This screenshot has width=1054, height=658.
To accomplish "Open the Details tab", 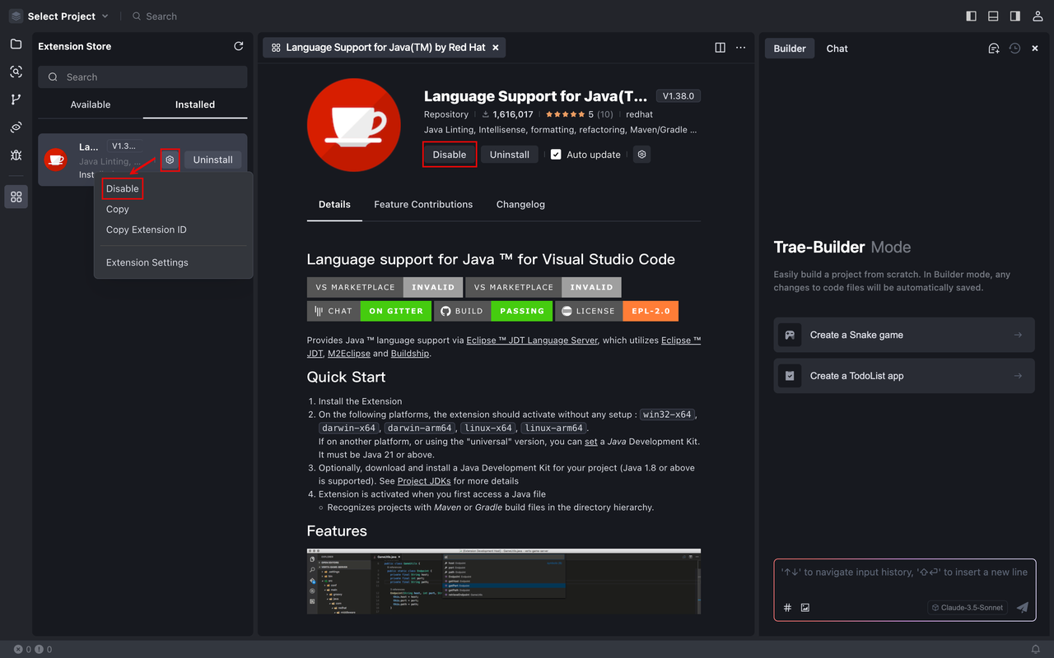I will 334,204.
